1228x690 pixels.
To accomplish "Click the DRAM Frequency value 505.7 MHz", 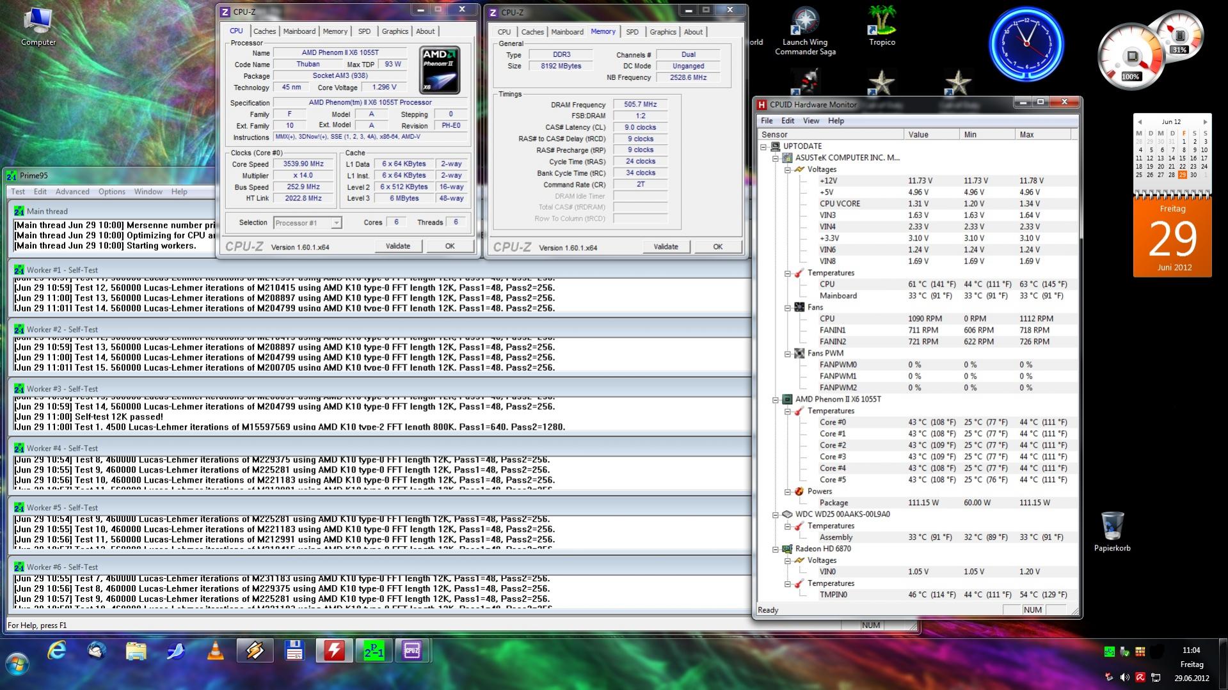I will coord(640,105).
